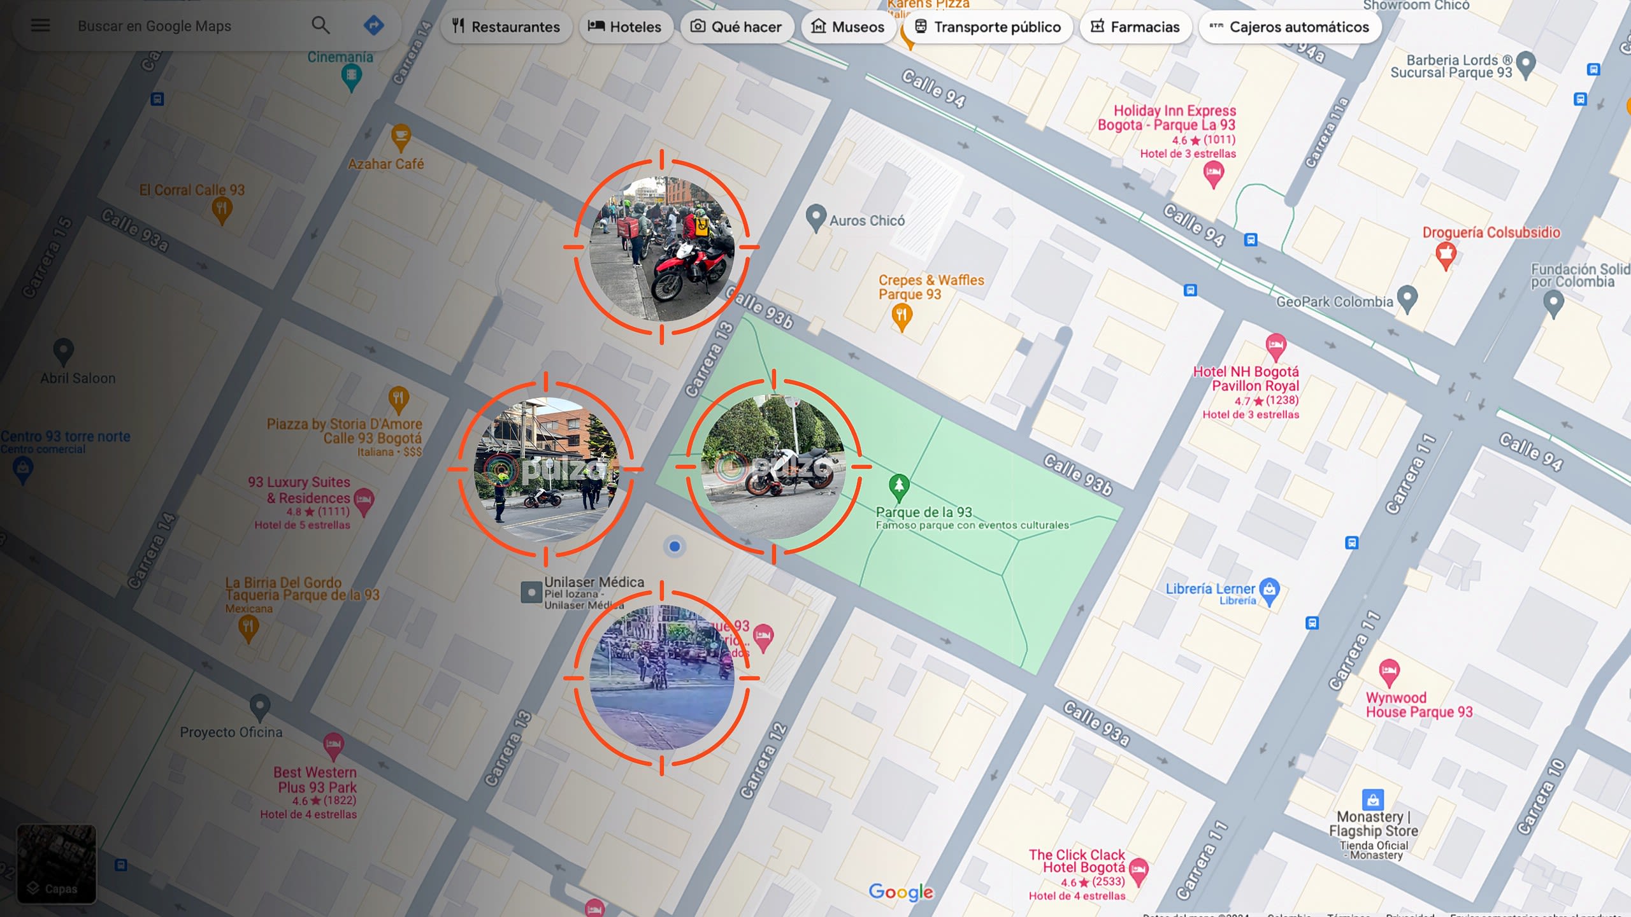This screenshot has height=917, width=1631.
Task: Click the GeoPark Colombia location pin
Action: [x=1407, y=299]
